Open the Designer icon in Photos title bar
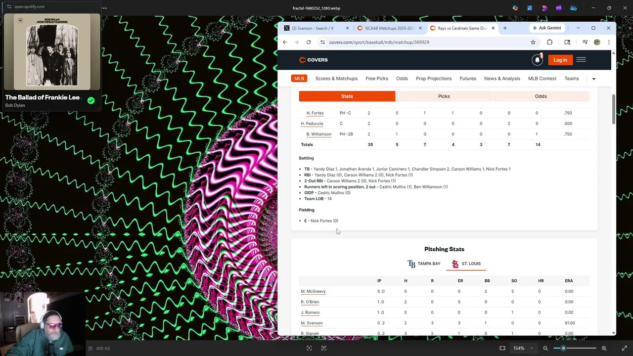The height and width of the screenshot is (356, 633). pos(544,8)
